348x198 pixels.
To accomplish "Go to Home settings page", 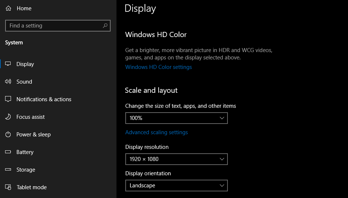I will (24, 8).
